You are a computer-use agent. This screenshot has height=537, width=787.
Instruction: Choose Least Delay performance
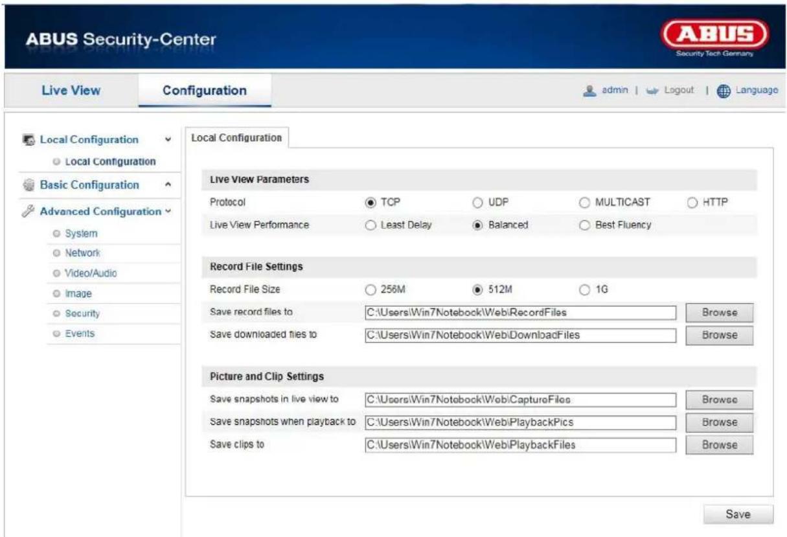pyautogui.click(x=371, y=225)
